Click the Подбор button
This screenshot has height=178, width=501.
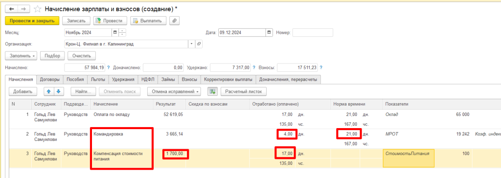(x=52, y=56)
